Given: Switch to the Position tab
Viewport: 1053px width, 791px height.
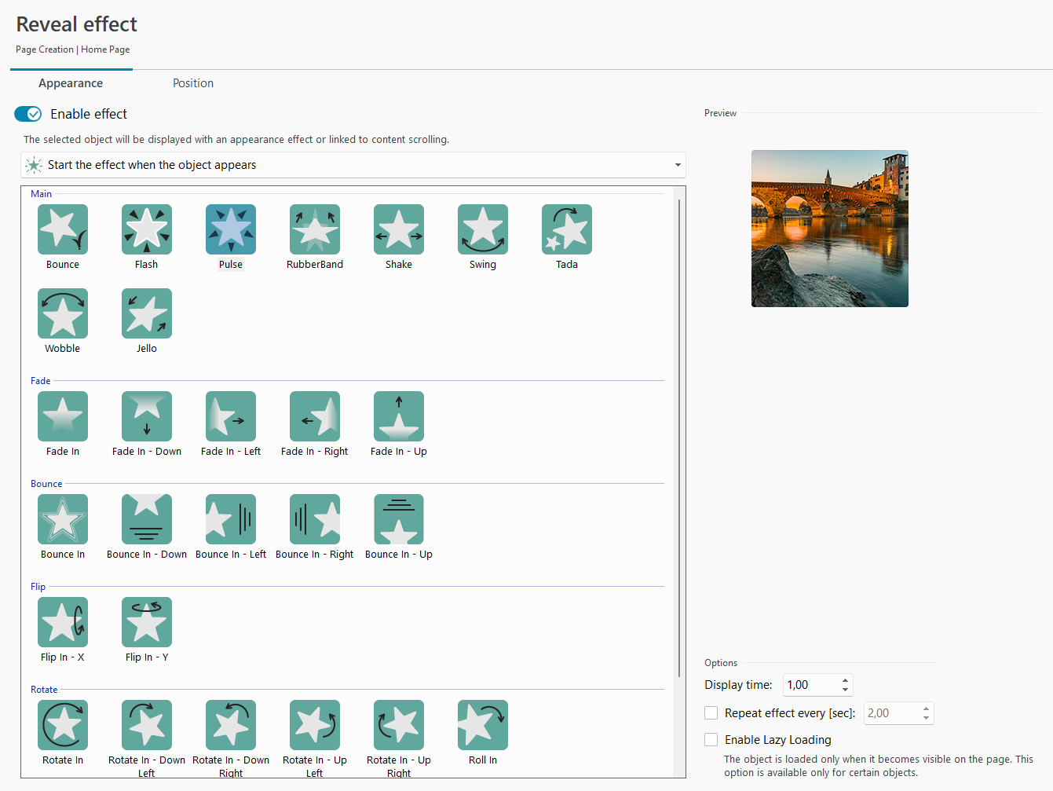Looking at the screenshot, I should (x=193, y=83).
